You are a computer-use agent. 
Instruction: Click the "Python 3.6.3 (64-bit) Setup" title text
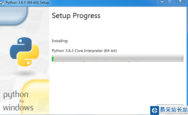click(27, 3)
